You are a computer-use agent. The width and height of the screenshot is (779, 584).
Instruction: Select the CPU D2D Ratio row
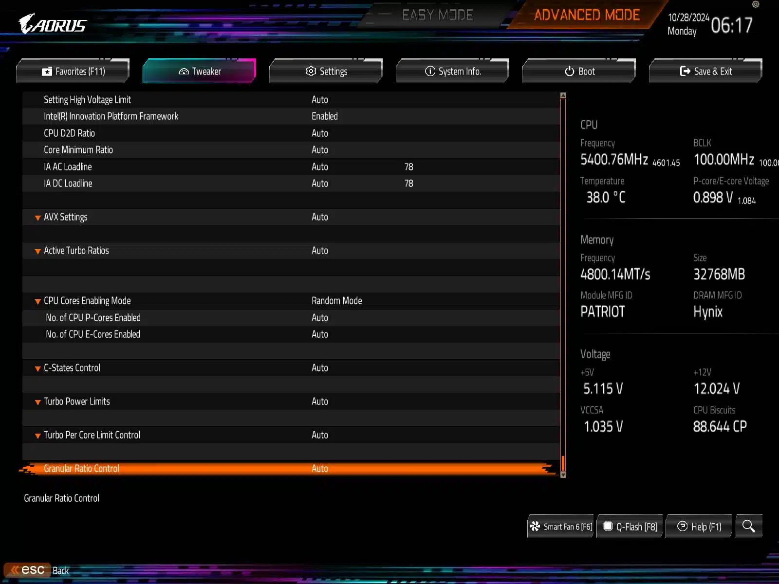(291, 133)
